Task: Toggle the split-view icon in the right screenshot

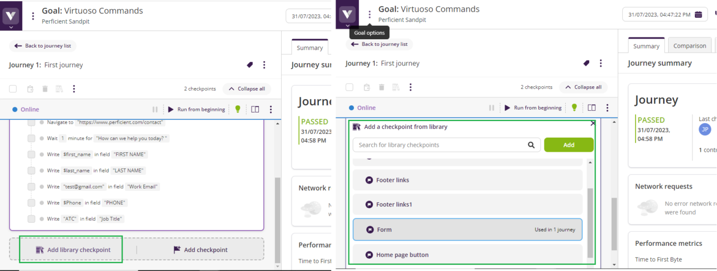Action: [591, 108]
